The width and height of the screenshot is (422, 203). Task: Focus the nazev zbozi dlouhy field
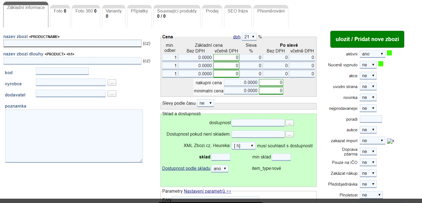click(73, 61)
